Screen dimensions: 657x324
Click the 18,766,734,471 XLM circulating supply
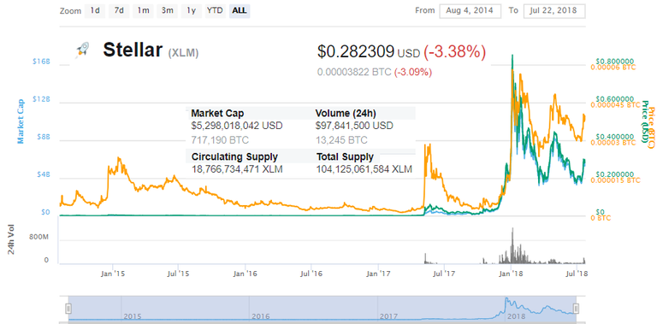click(237, 169)
